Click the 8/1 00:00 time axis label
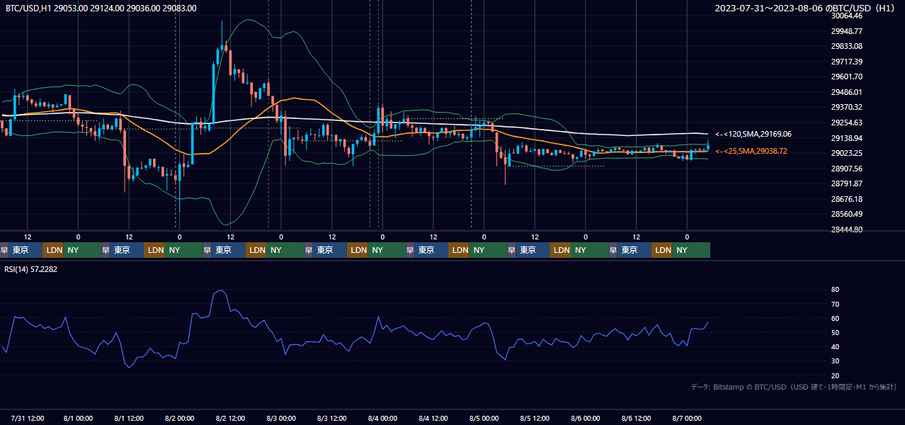This screenshot has width=905, height=425. click(79, 418)
